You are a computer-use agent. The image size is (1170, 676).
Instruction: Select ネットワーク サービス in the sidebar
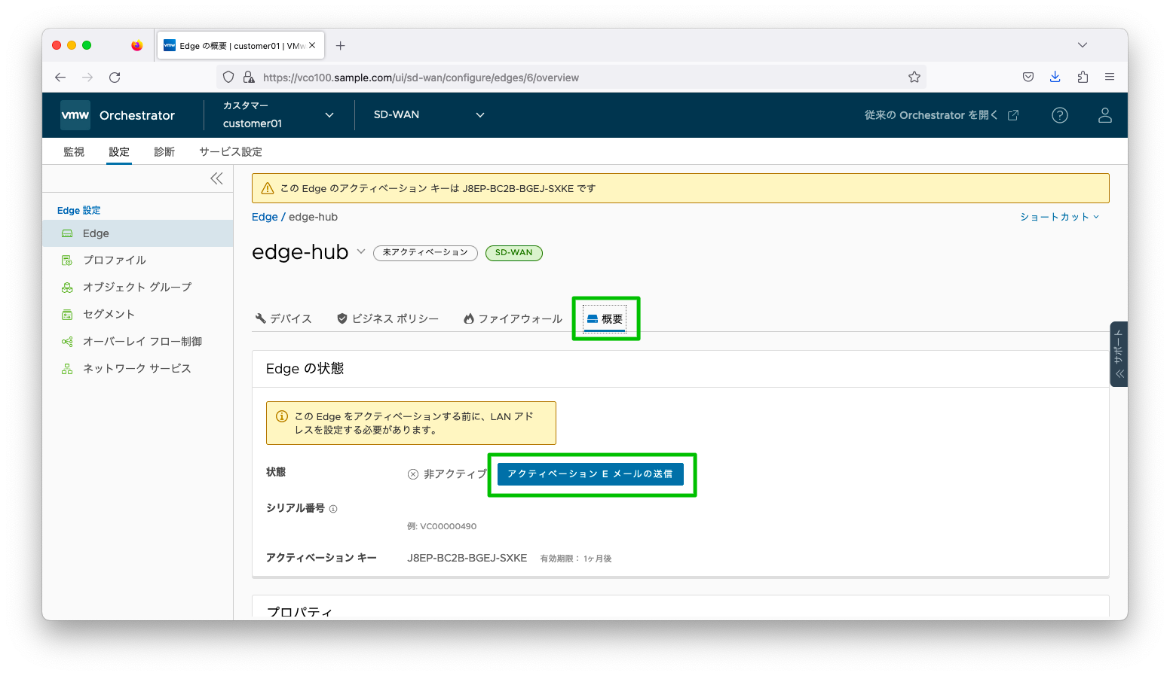(x=137, y=369)
